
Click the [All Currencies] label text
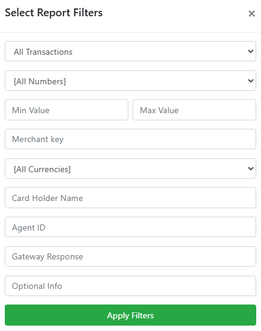point(43,169)
